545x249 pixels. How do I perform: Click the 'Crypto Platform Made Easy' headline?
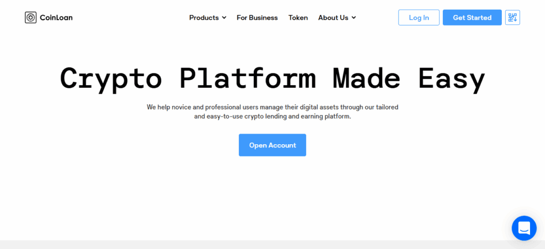[x=272, y=78]
